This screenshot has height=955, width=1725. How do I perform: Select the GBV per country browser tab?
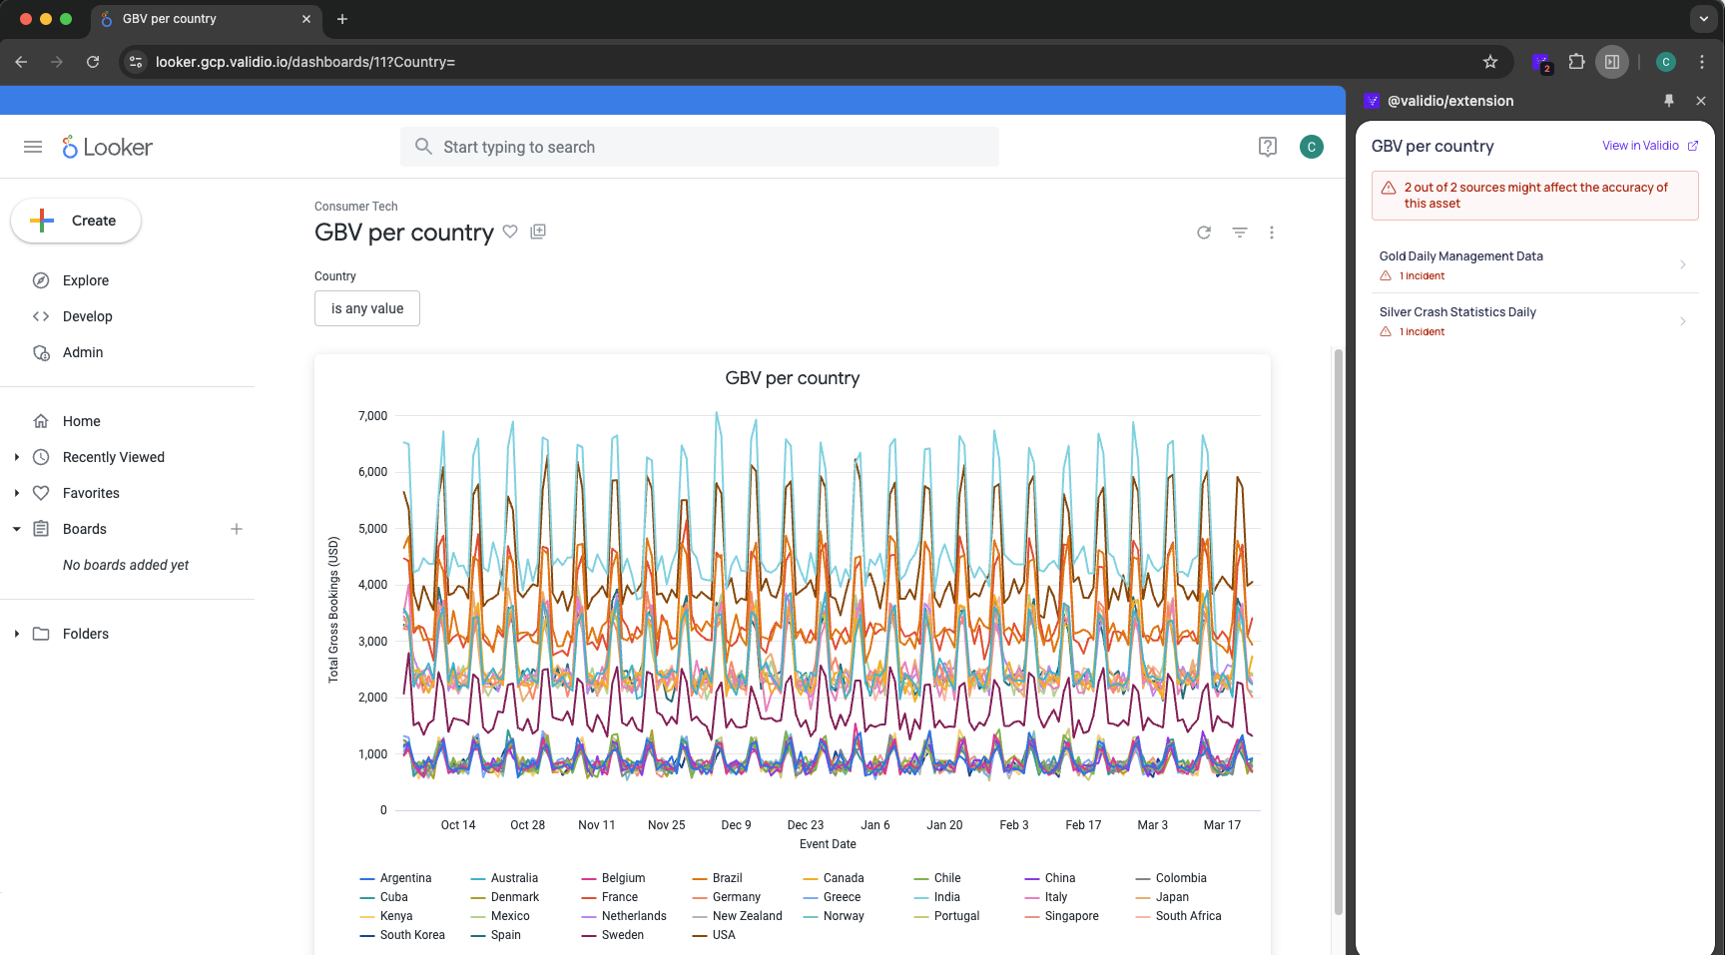tap(206, 19)
